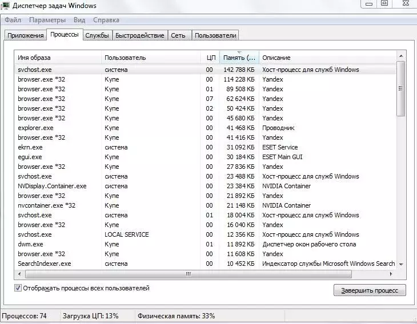417x324 pixels.
Task: Click the vertical scrollbar thumb
Action: (401, 88)
